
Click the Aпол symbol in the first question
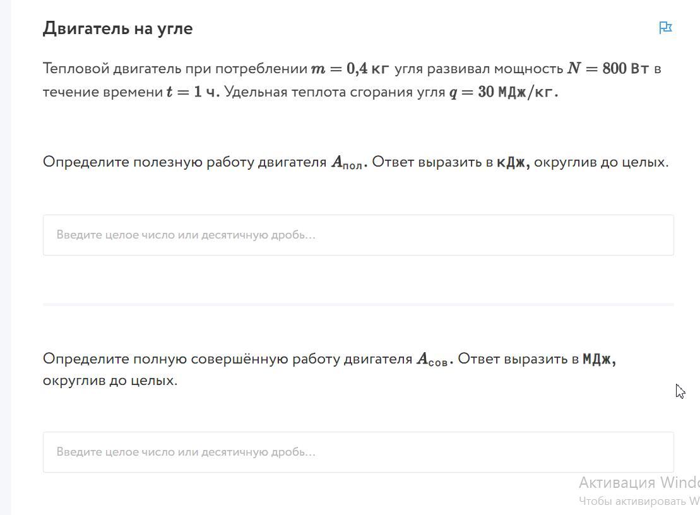(x=348, y=163)
